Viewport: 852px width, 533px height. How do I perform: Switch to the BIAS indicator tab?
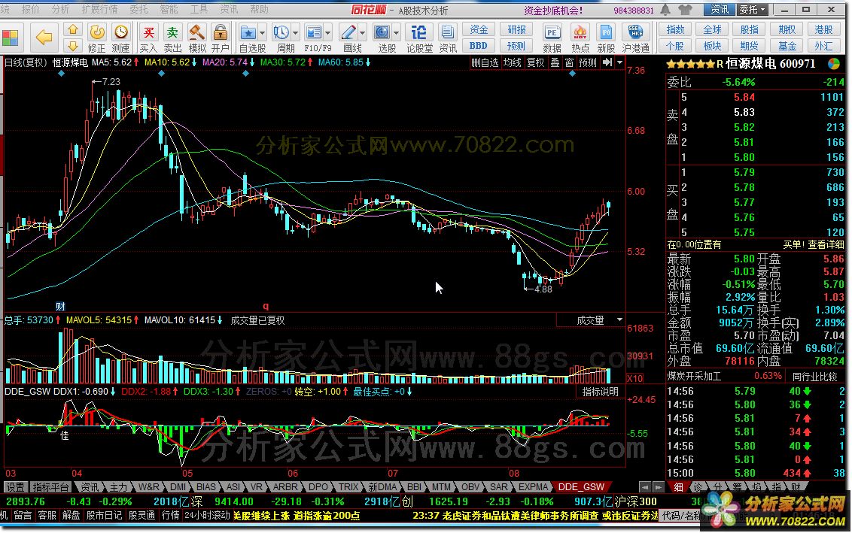point(206,487)
